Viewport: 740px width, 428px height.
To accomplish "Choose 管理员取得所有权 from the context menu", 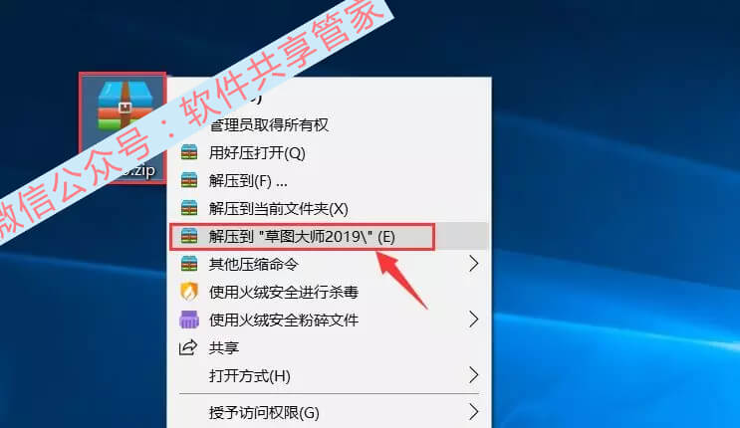I will point(269,125).
